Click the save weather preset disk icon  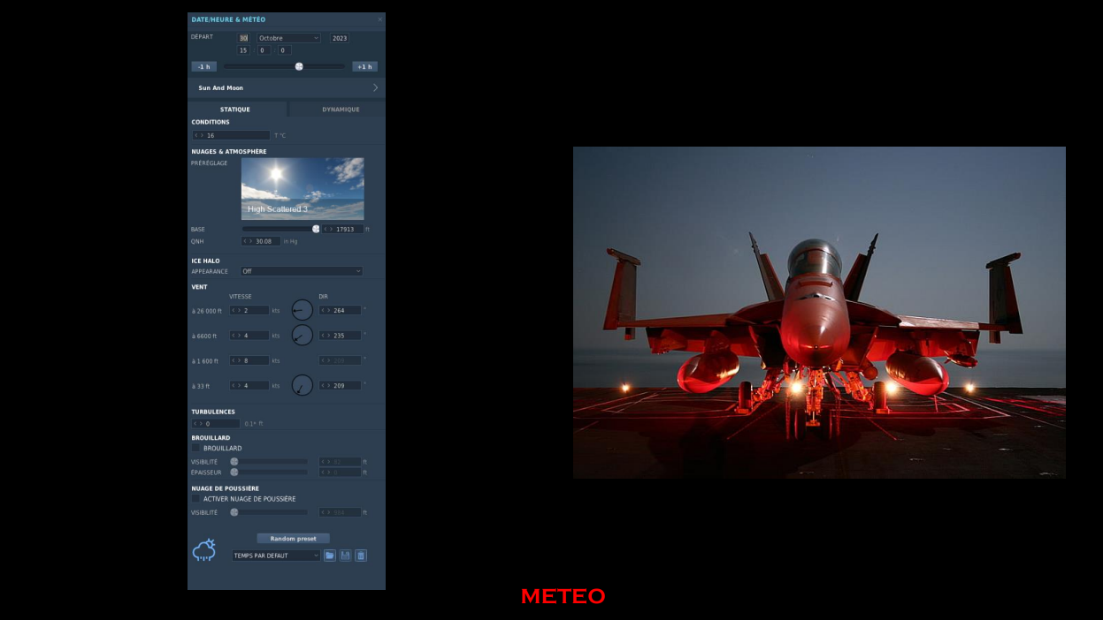(345, 556)
